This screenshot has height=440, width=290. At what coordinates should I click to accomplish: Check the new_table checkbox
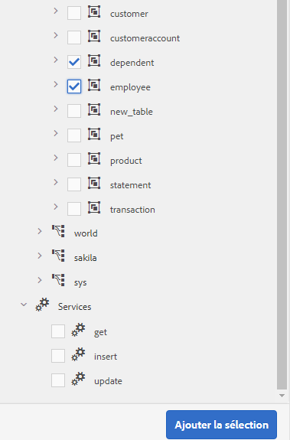(74, 111)
